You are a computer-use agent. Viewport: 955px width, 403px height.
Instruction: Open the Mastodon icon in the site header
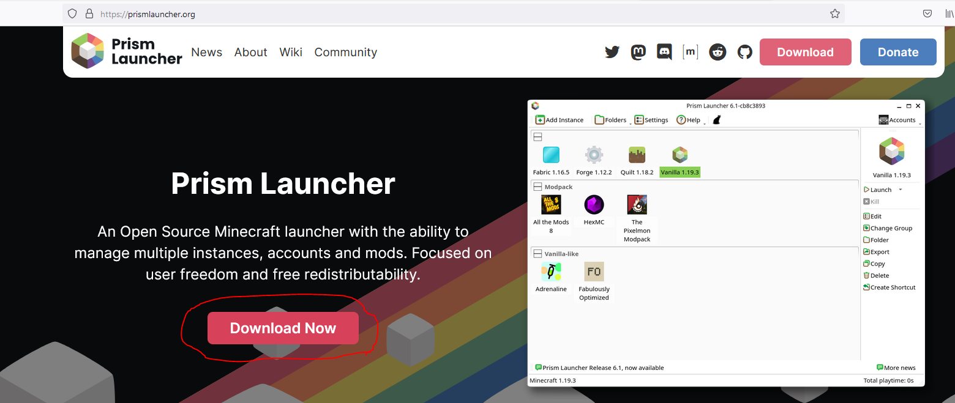coord(639,52)
